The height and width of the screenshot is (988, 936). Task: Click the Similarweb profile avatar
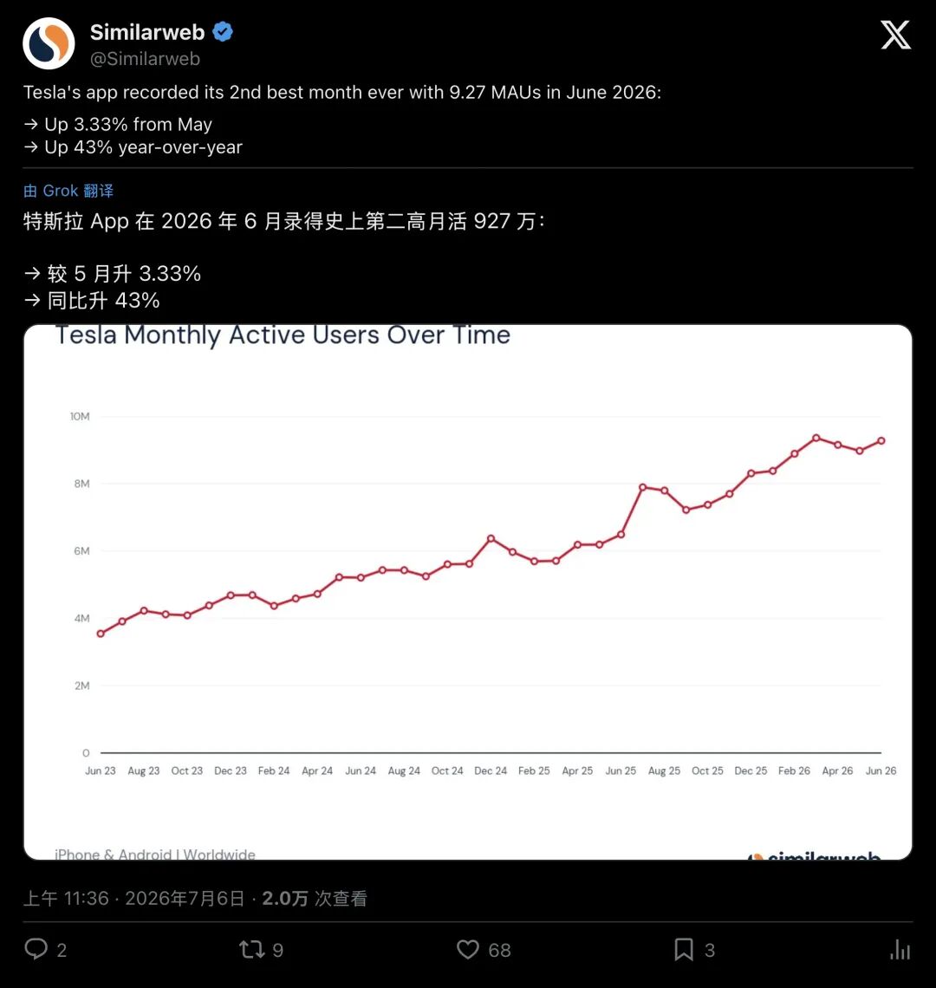pos(49,43)
